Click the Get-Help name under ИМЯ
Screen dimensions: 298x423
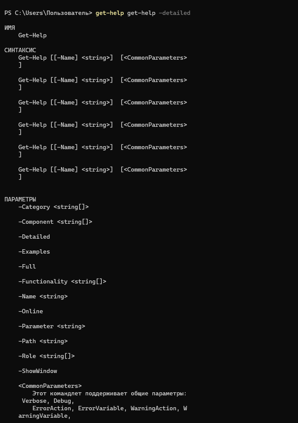pos(32,36)
